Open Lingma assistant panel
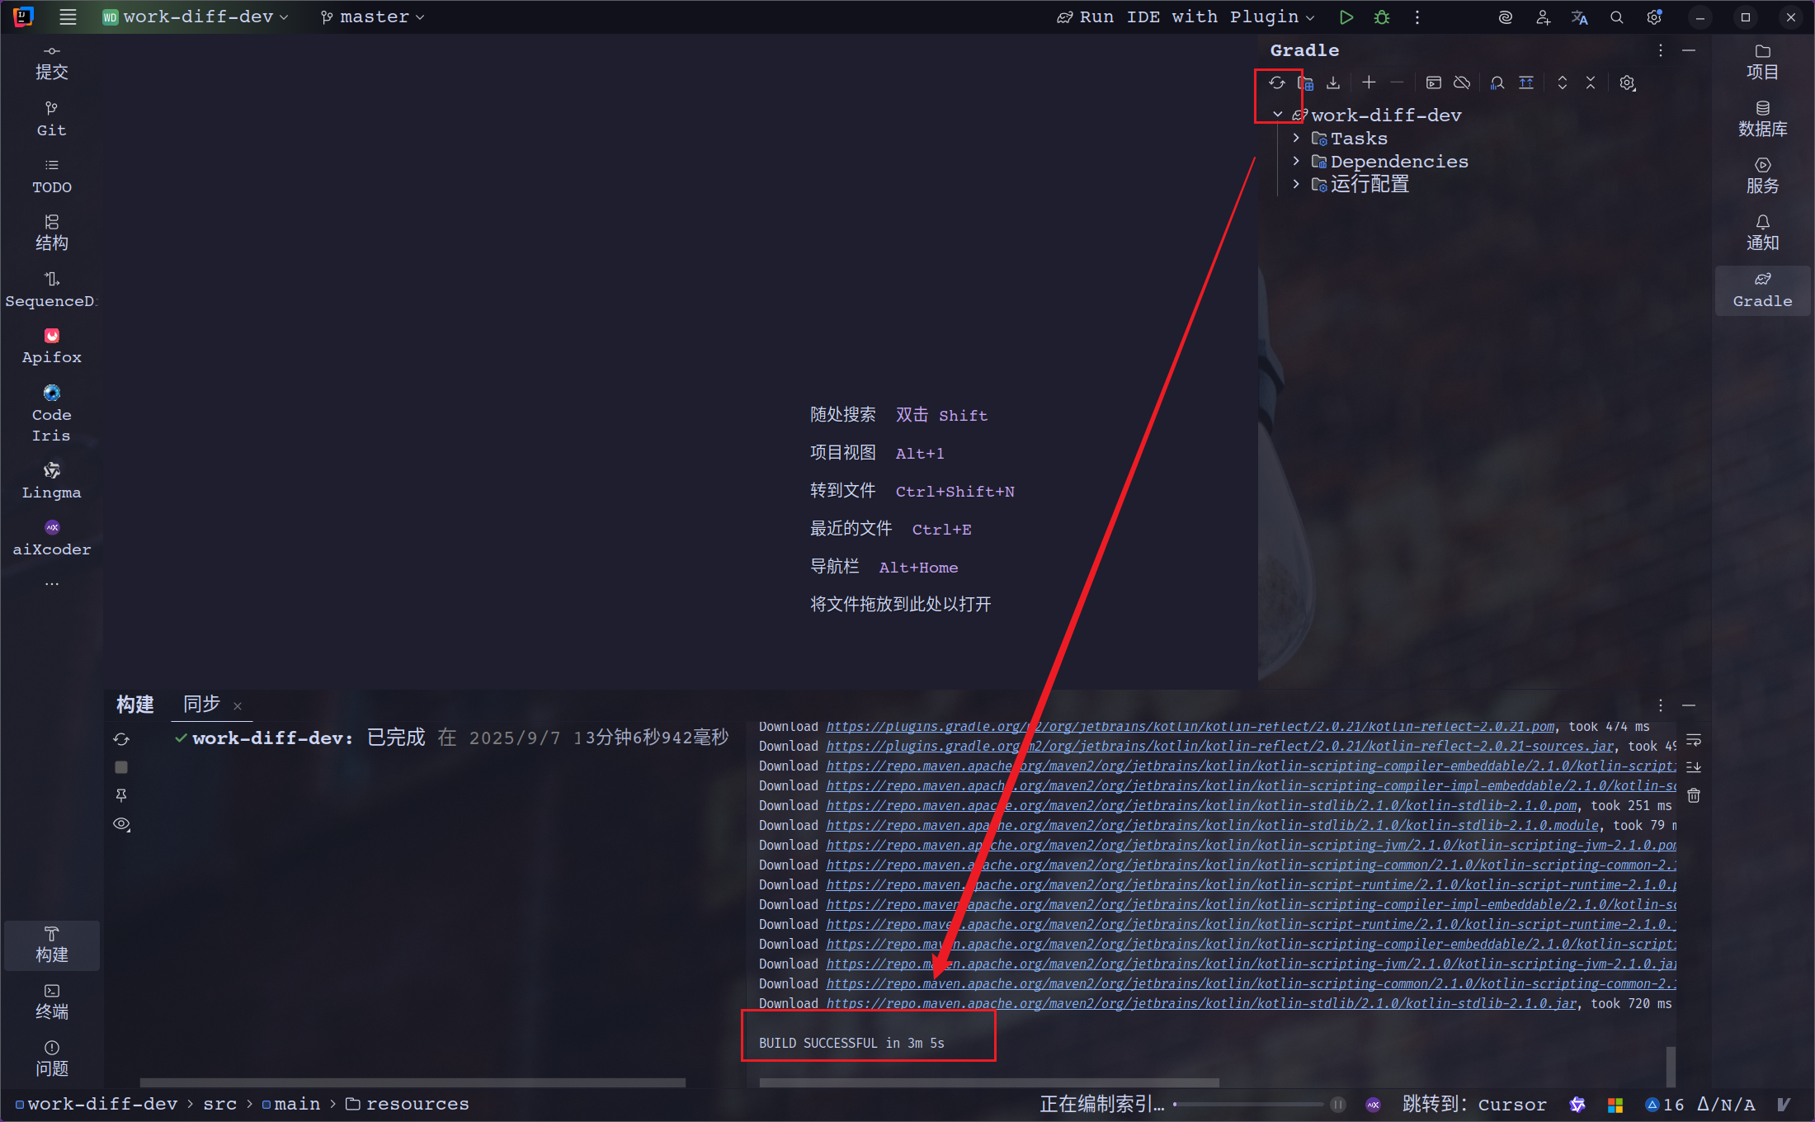 (x=51, y=480)
